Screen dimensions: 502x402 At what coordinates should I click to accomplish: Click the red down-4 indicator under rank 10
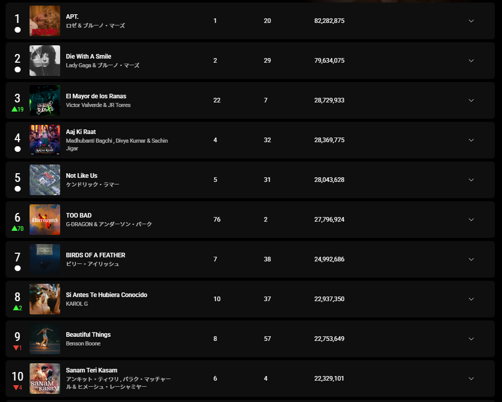click(x=18, y=388)
